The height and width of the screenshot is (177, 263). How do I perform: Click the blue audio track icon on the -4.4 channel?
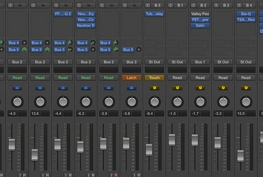(x=63, y=88)
